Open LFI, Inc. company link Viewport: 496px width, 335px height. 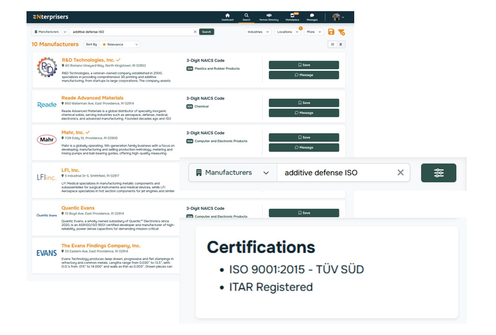[x=71, y=170]
